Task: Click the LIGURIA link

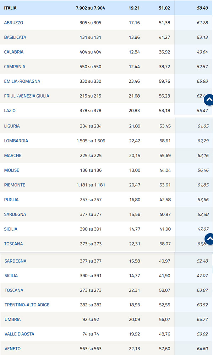Action: [12, 126]
